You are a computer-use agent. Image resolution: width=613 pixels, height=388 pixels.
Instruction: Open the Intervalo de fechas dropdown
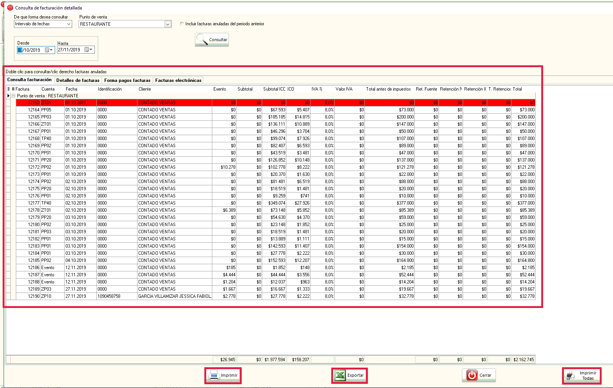[x=69, y=24]
